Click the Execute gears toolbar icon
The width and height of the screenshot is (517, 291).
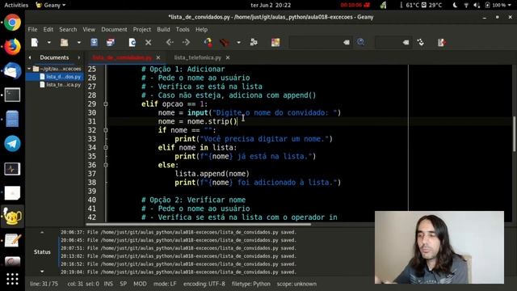(254, 42)
